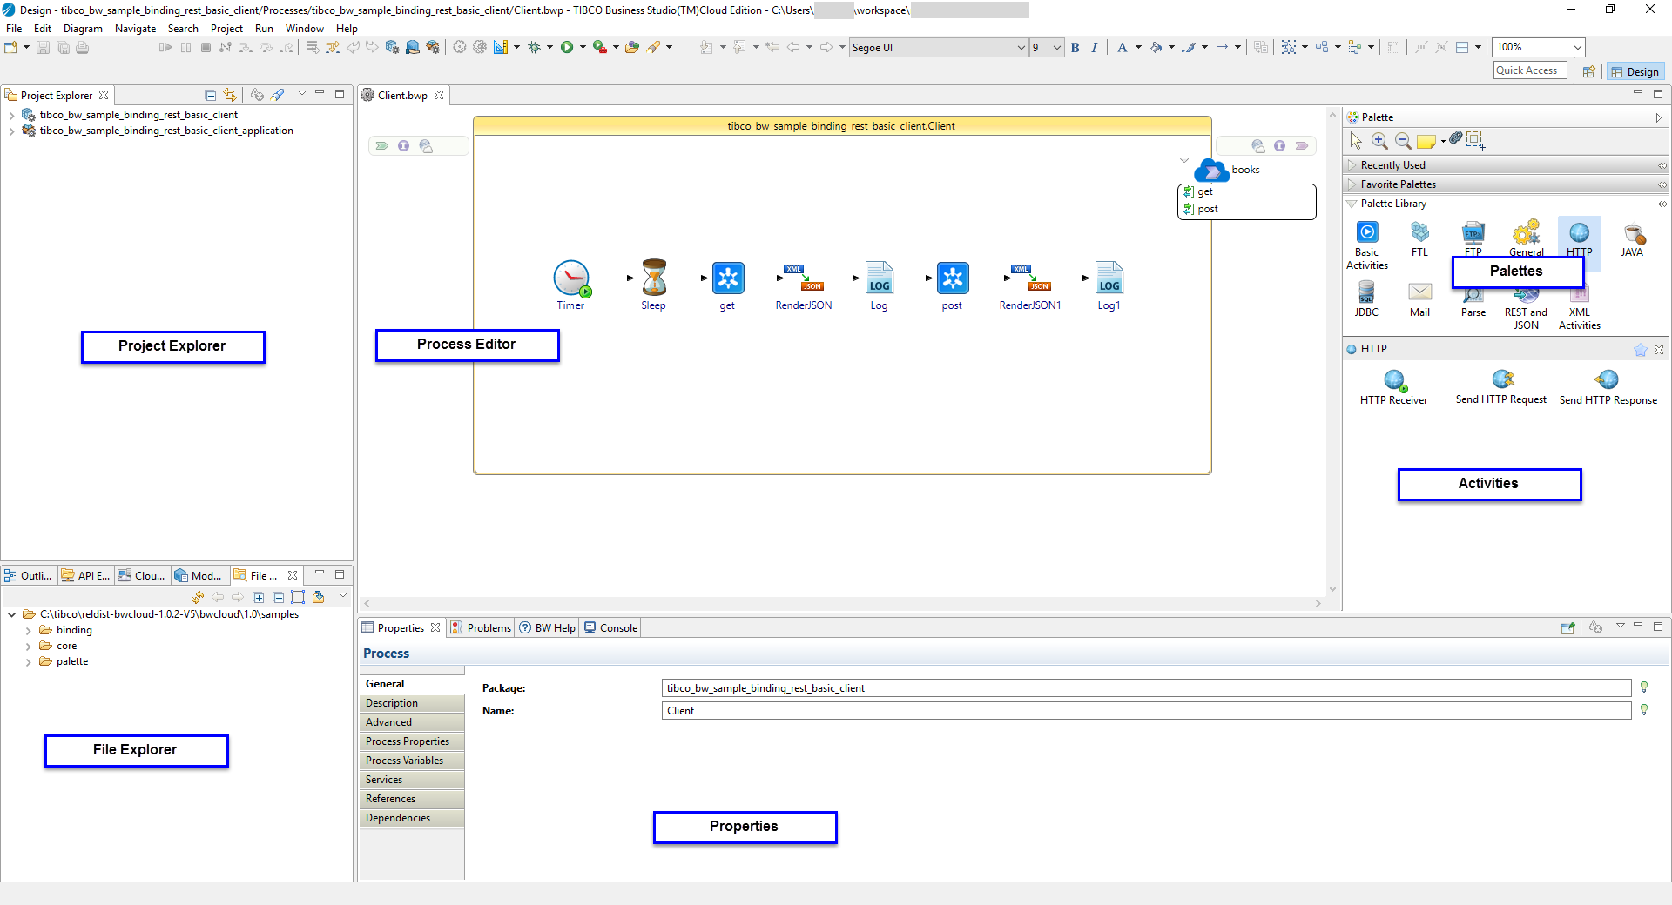Click the Name input field
Screen dimensions: 1672x905
coord(1145,711)
